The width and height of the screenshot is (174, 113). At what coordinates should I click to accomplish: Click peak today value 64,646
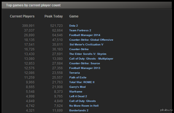(x=57, y=35)
